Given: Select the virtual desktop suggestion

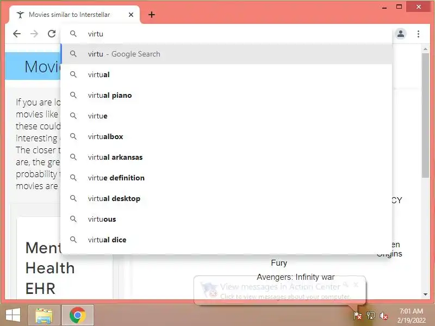Looking at the screenshot, I should [x=226, y=198].
